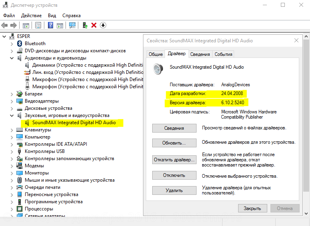Expand the Контроллеры USB category
The image size is (310, 226).
click(x=12, y=151)
